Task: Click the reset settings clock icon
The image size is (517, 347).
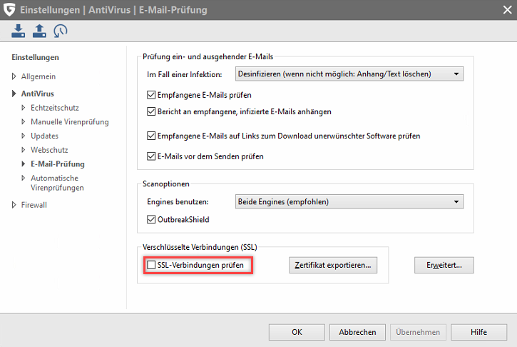Action: point(61,31)
